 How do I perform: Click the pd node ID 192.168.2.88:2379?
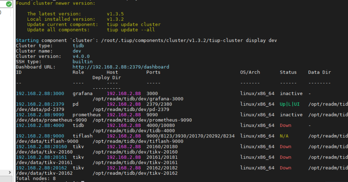(40, 104)
